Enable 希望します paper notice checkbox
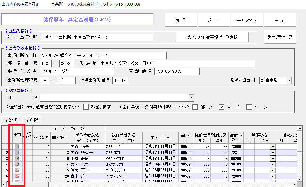The height and width of the screenshot is (187, 306). [x=86, y=107]
